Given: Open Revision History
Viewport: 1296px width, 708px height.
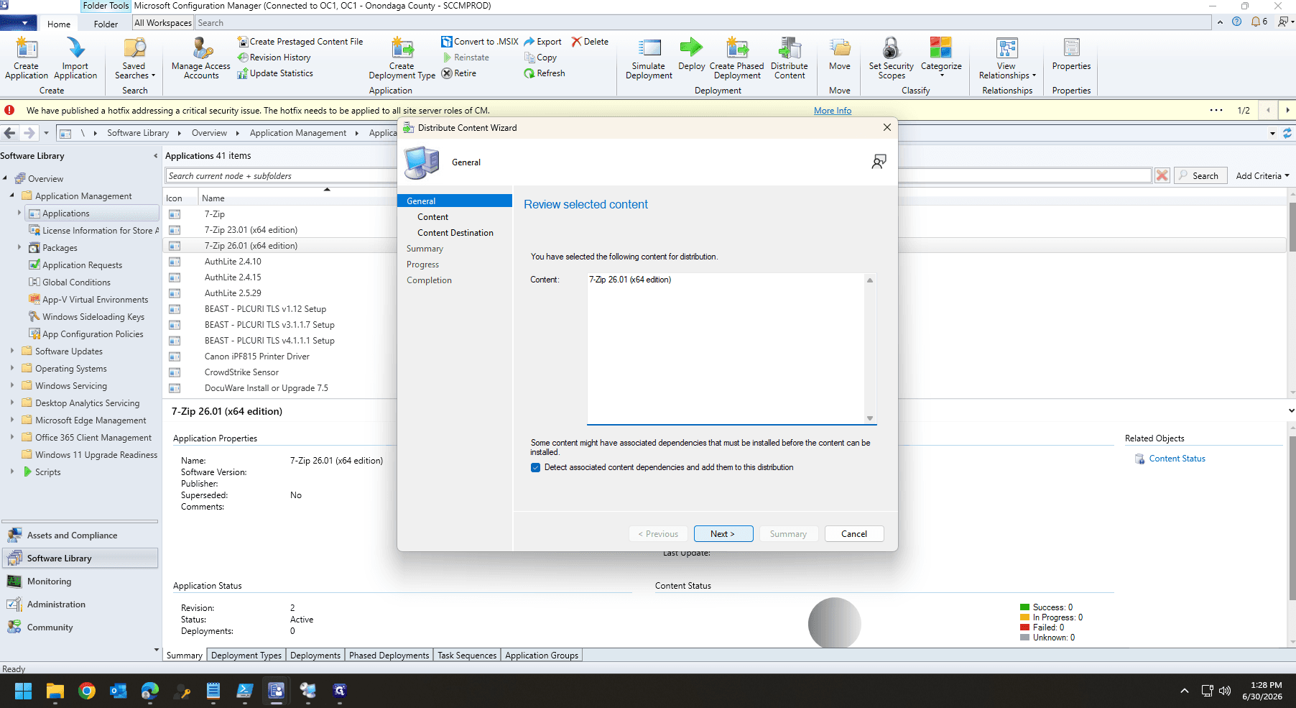Looking at the screenshot, I should pyautogui.click(x=274, y=58).
